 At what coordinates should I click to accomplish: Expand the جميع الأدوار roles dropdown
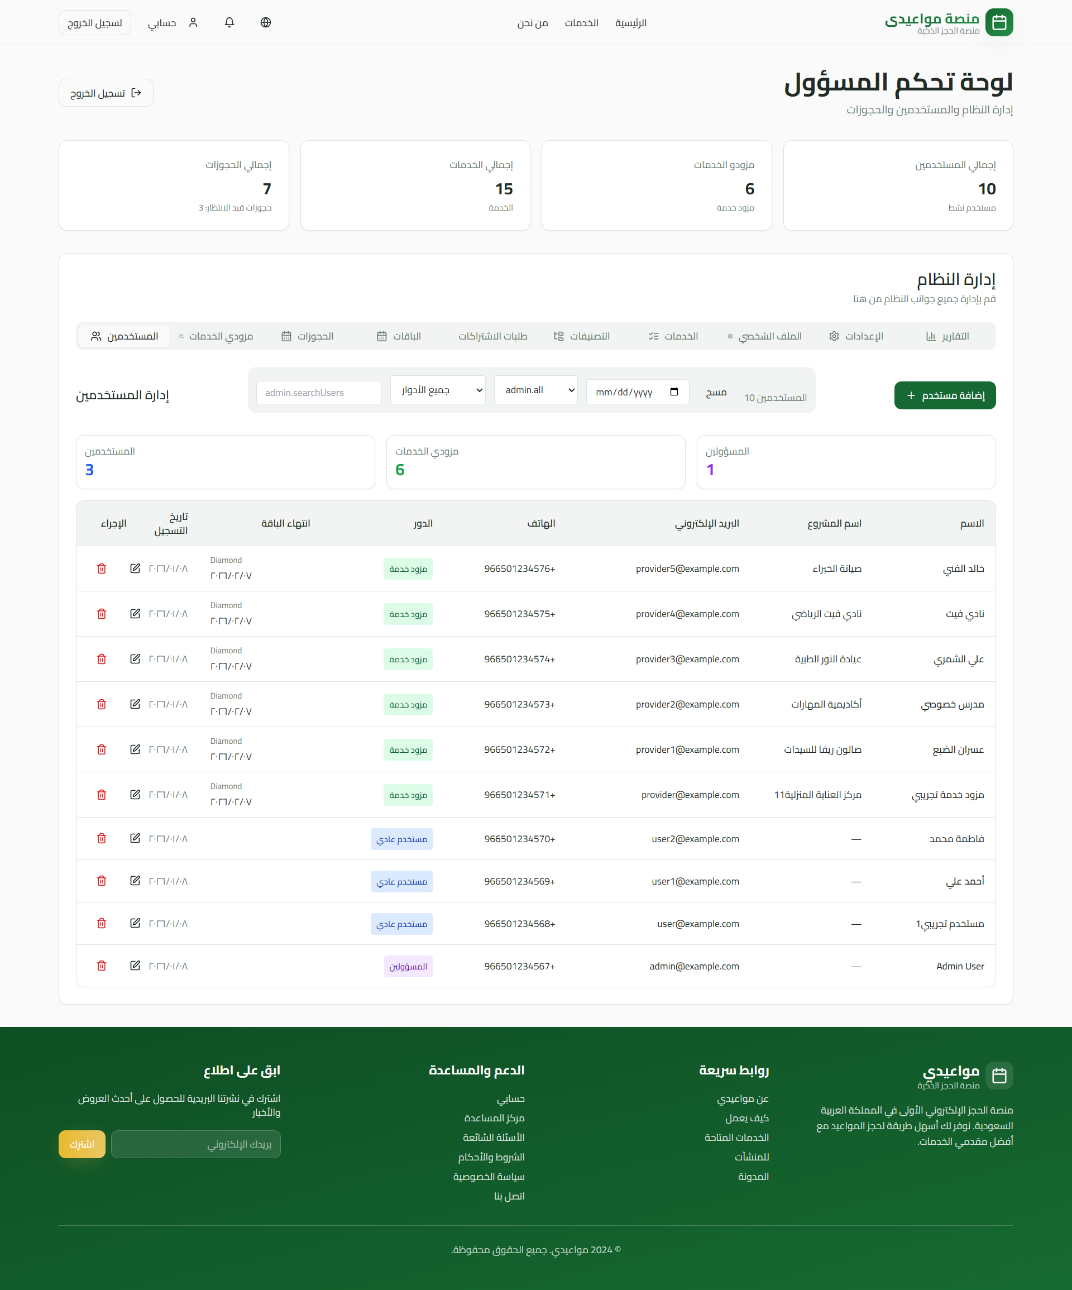click(x=437, y=390)
